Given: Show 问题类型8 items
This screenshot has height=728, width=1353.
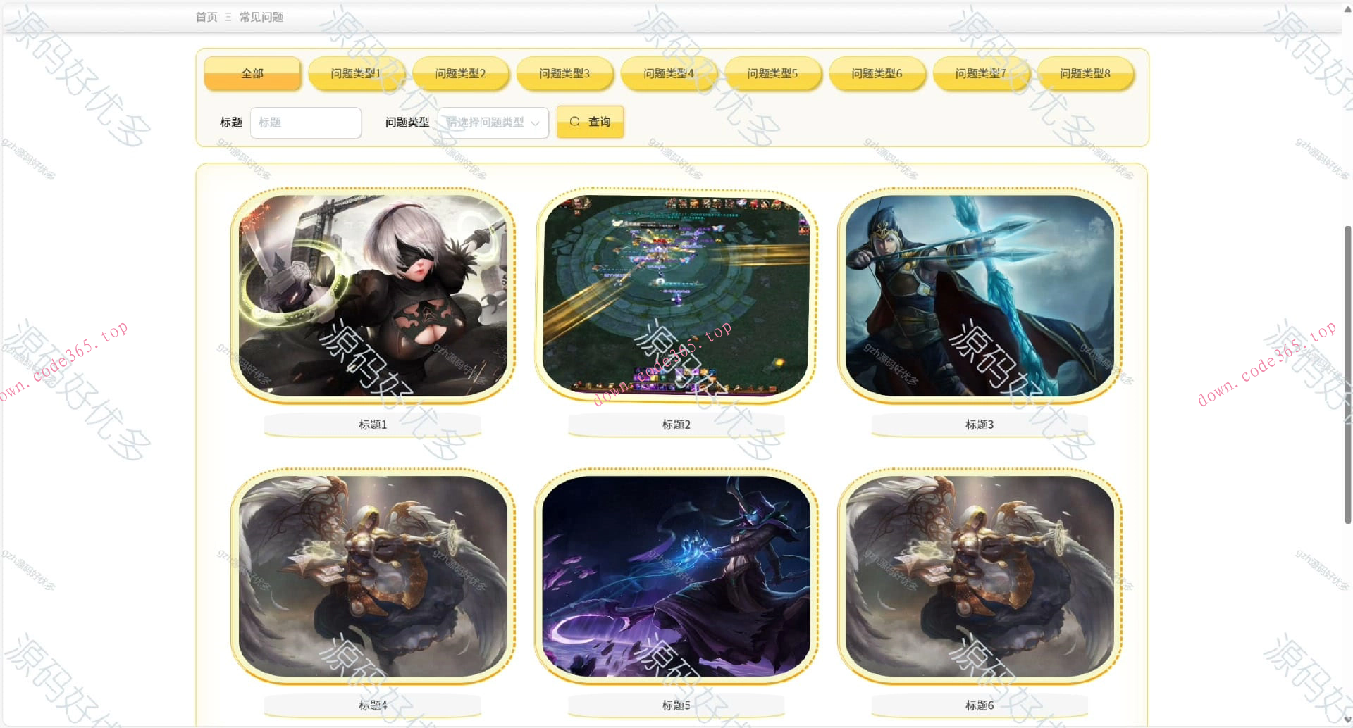Looking at the screenshot, I should click(1085, 73).
